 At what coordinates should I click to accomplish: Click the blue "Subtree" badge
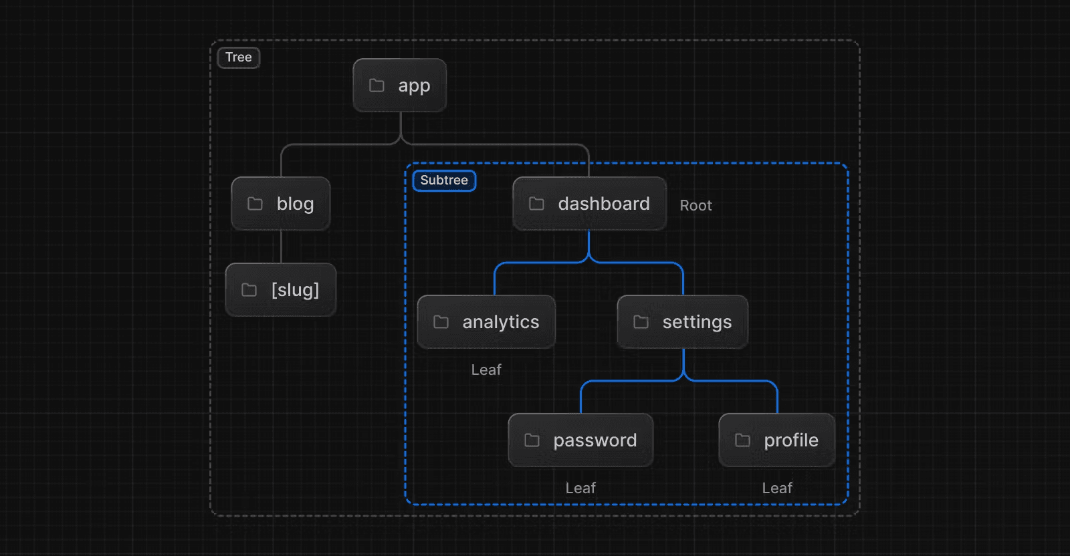(x=444, y=180)
